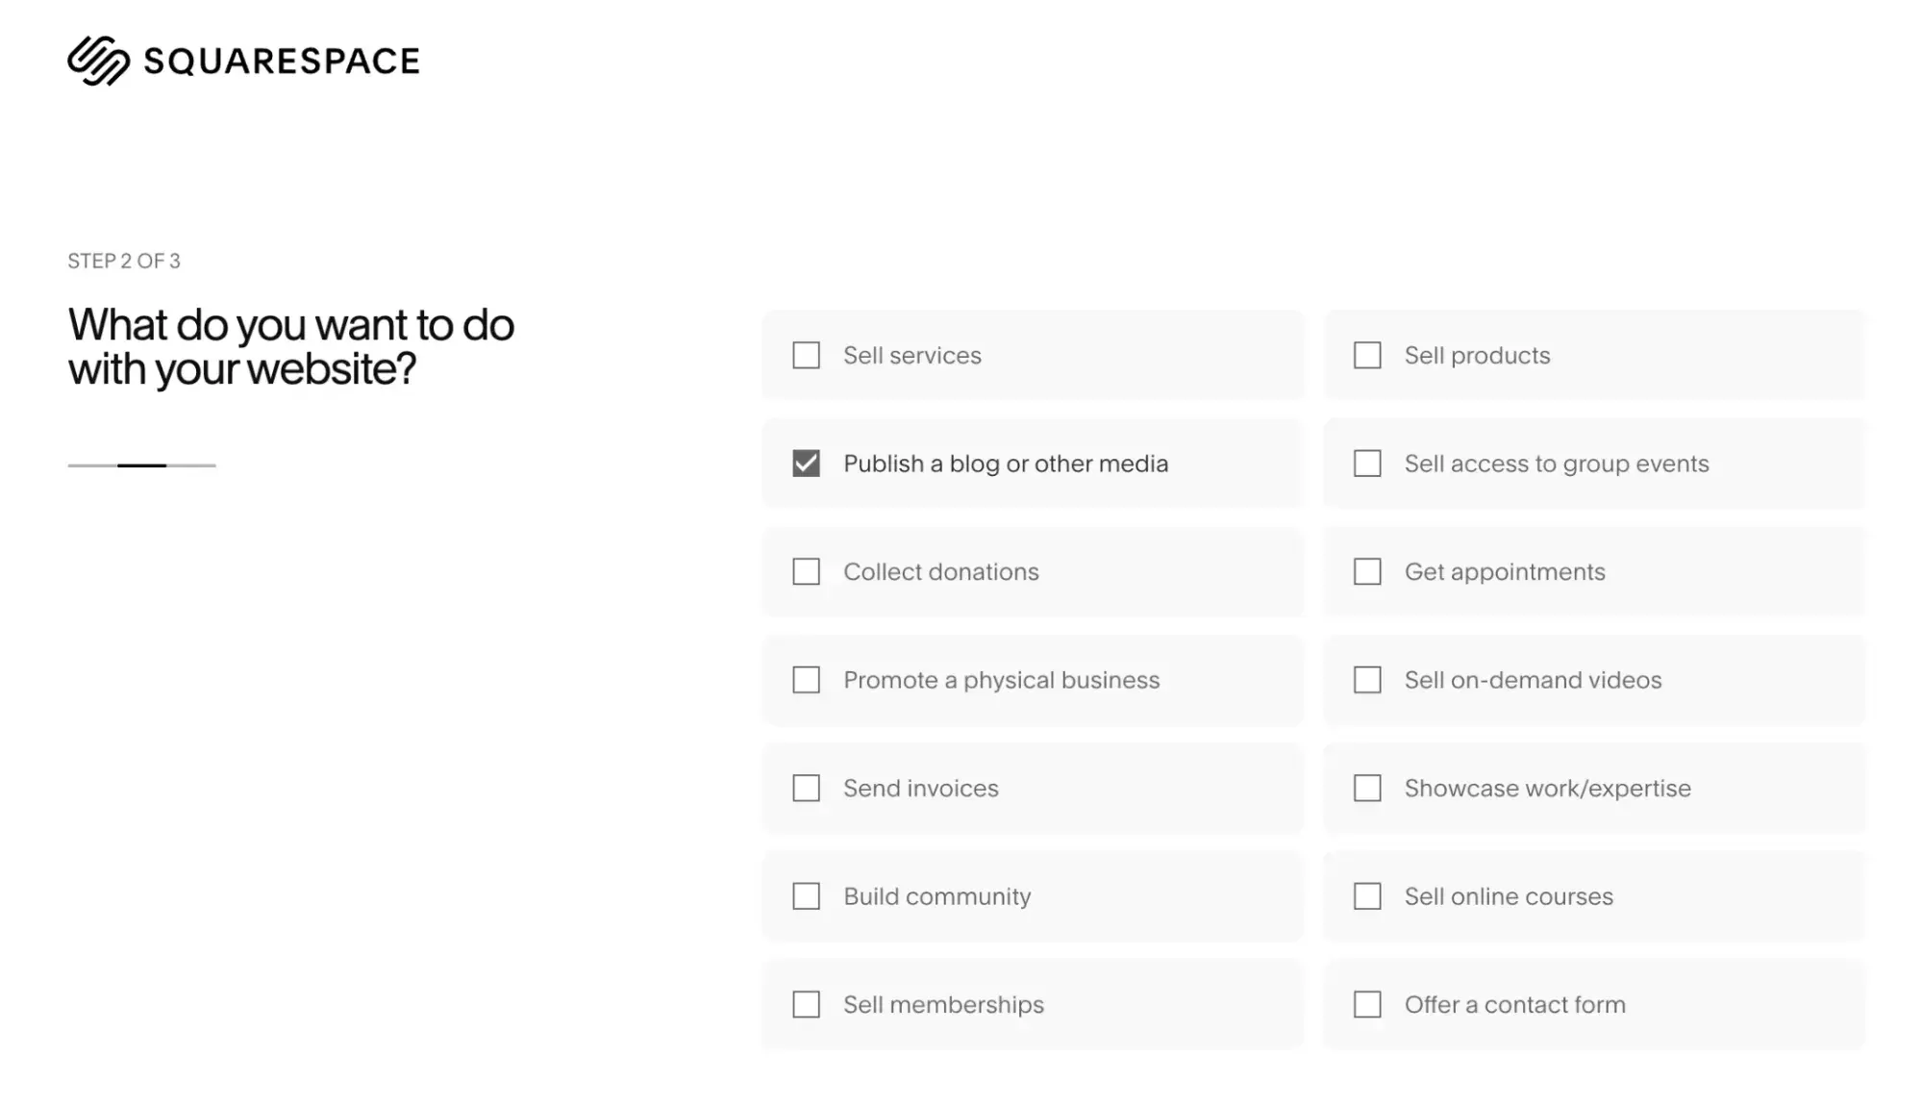
Task: Enable Sell on-demand videos
Action: [1366, 680]
